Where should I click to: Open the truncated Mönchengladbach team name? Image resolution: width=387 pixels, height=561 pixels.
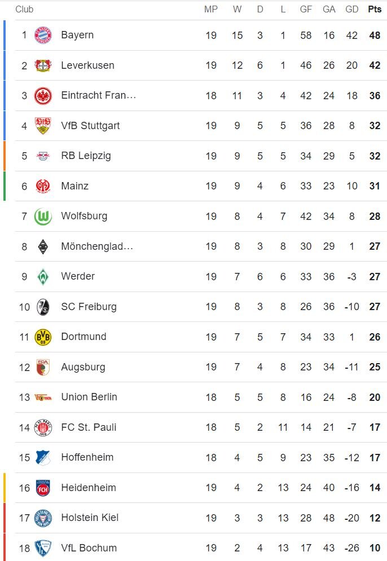[x=97, y=246]
